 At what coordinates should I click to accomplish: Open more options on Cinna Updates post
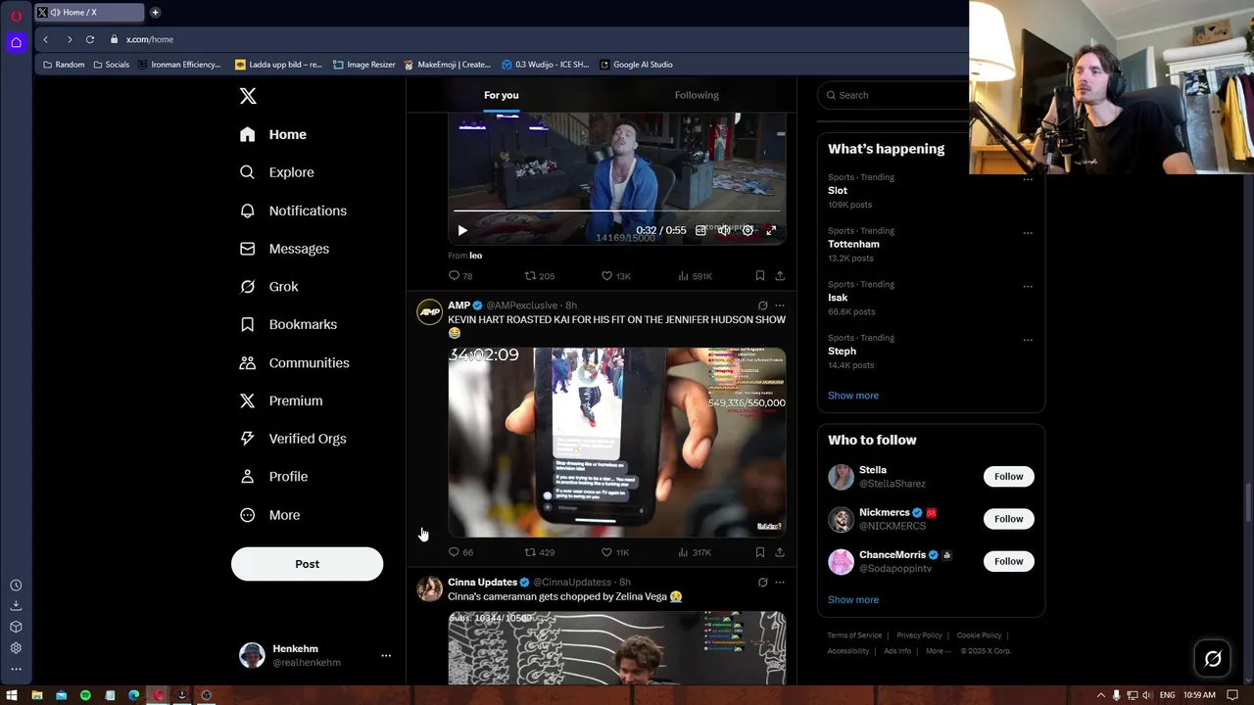780,582
